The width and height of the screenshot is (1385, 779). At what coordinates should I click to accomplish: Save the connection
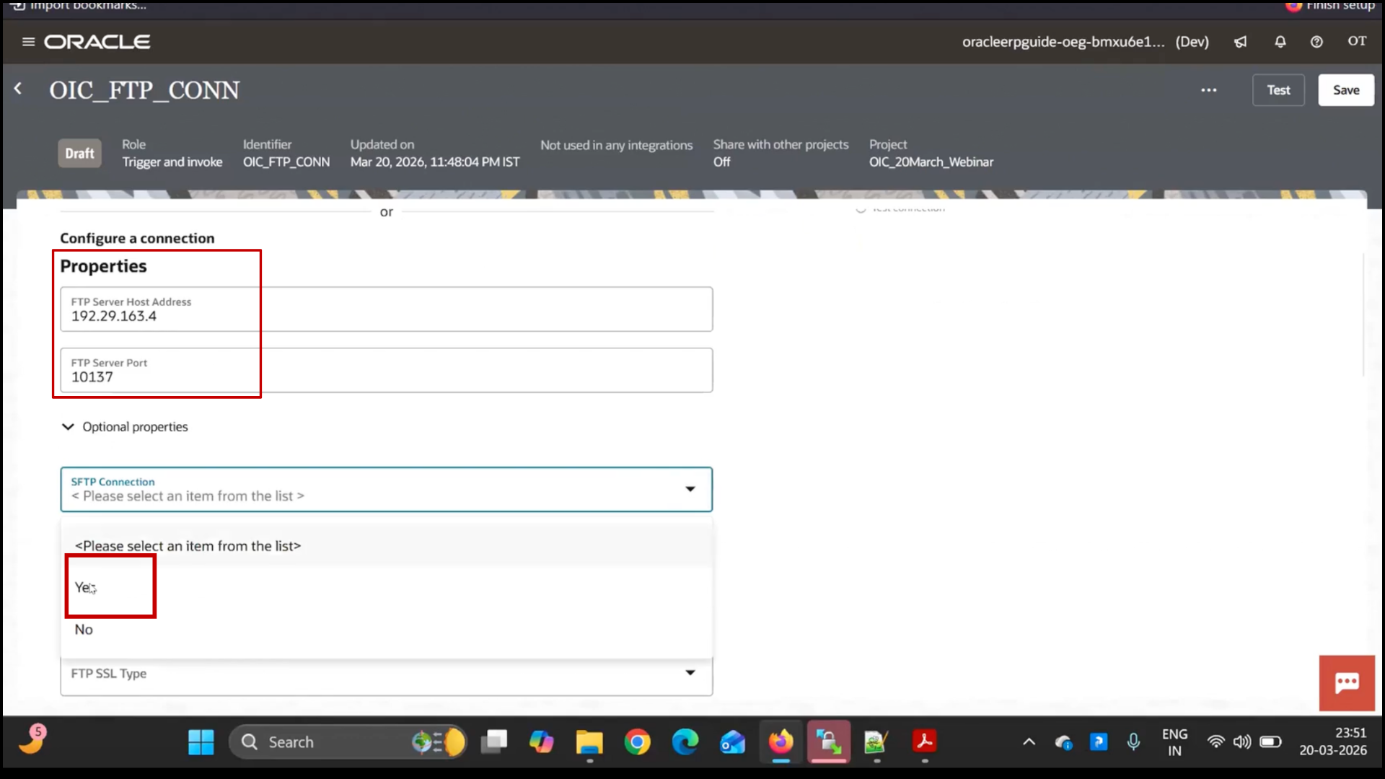click(1346, 90)
